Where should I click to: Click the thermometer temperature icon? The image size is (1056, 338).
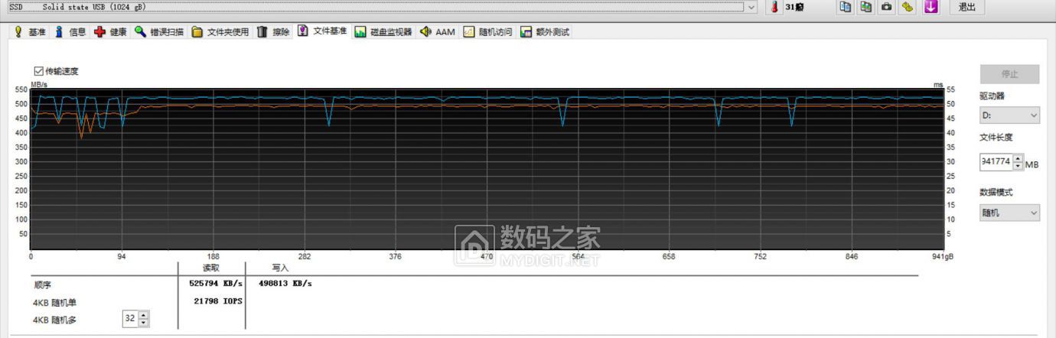[774, 7]
